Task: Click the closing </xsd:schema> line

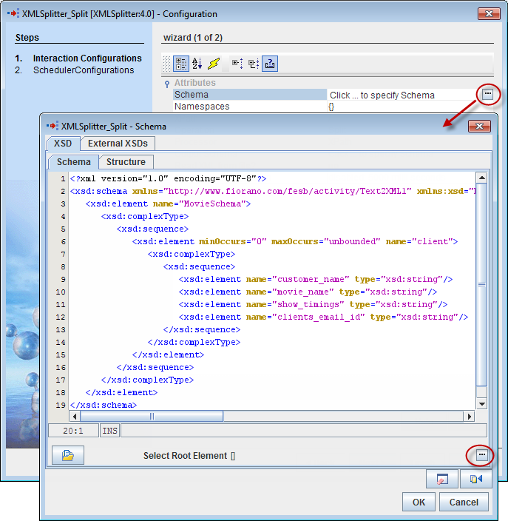Action: 104,405
